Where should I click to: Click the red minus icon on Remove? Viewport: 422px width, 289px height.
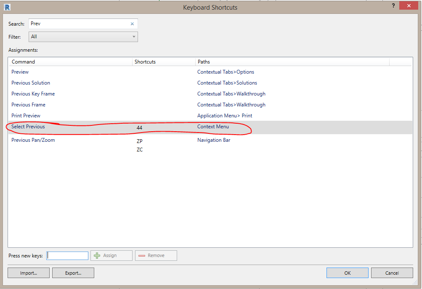tap(143, 255)
